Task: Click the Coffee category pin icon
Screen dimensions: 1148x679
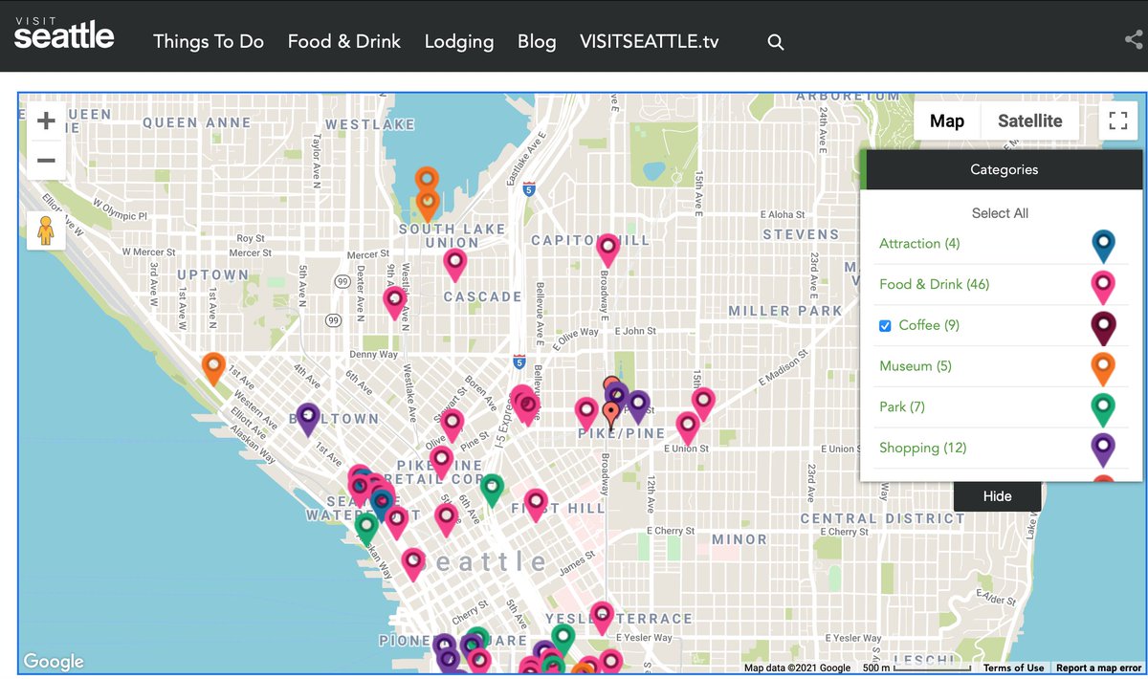Action: pyautogui.click(x=1102, y=326)
